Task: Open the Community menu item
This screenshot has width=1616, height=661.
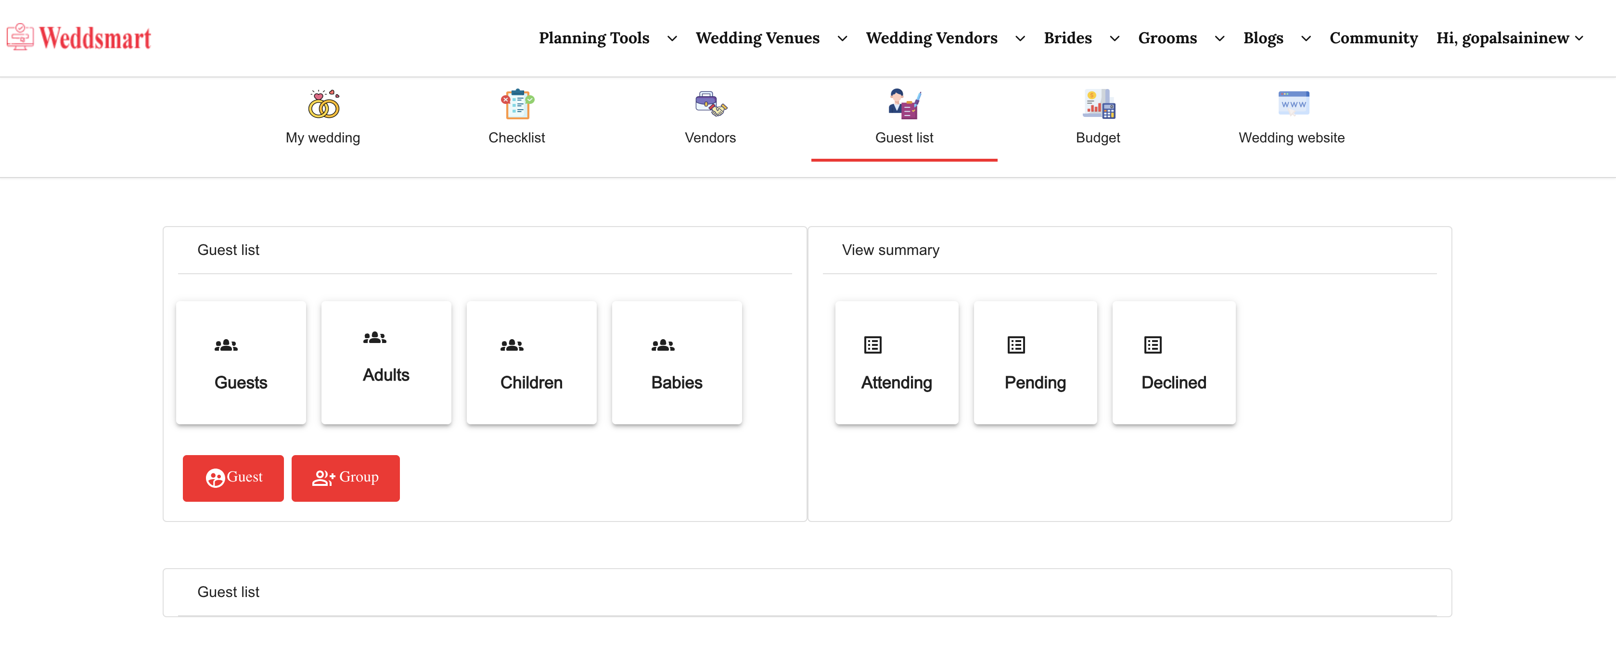Action: pos(1373,38)
